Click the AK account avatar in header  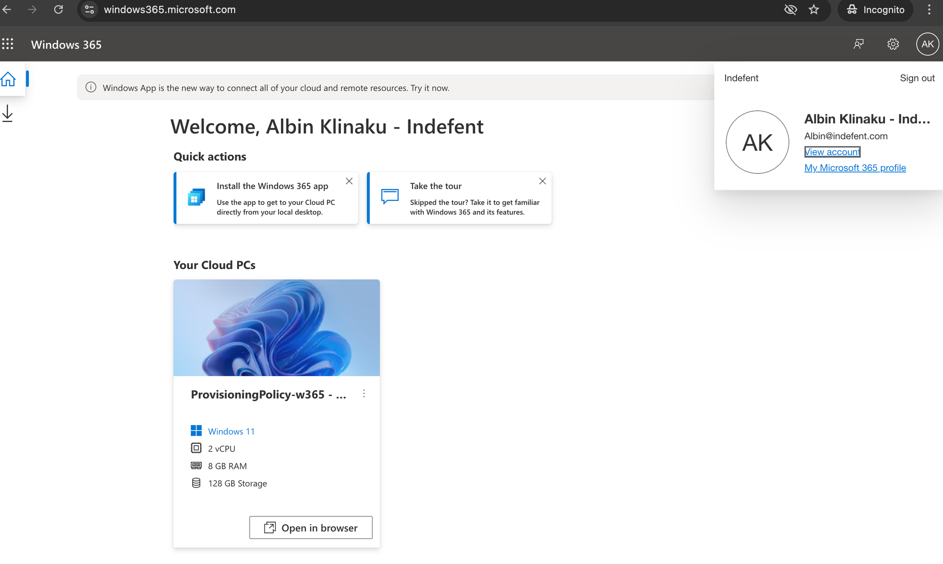[927, 44]
